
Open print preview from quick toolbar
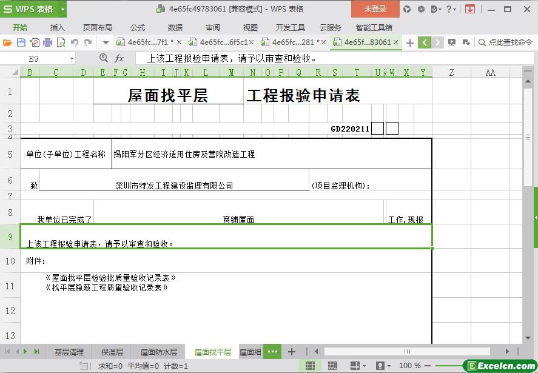(x=60, y=42)
